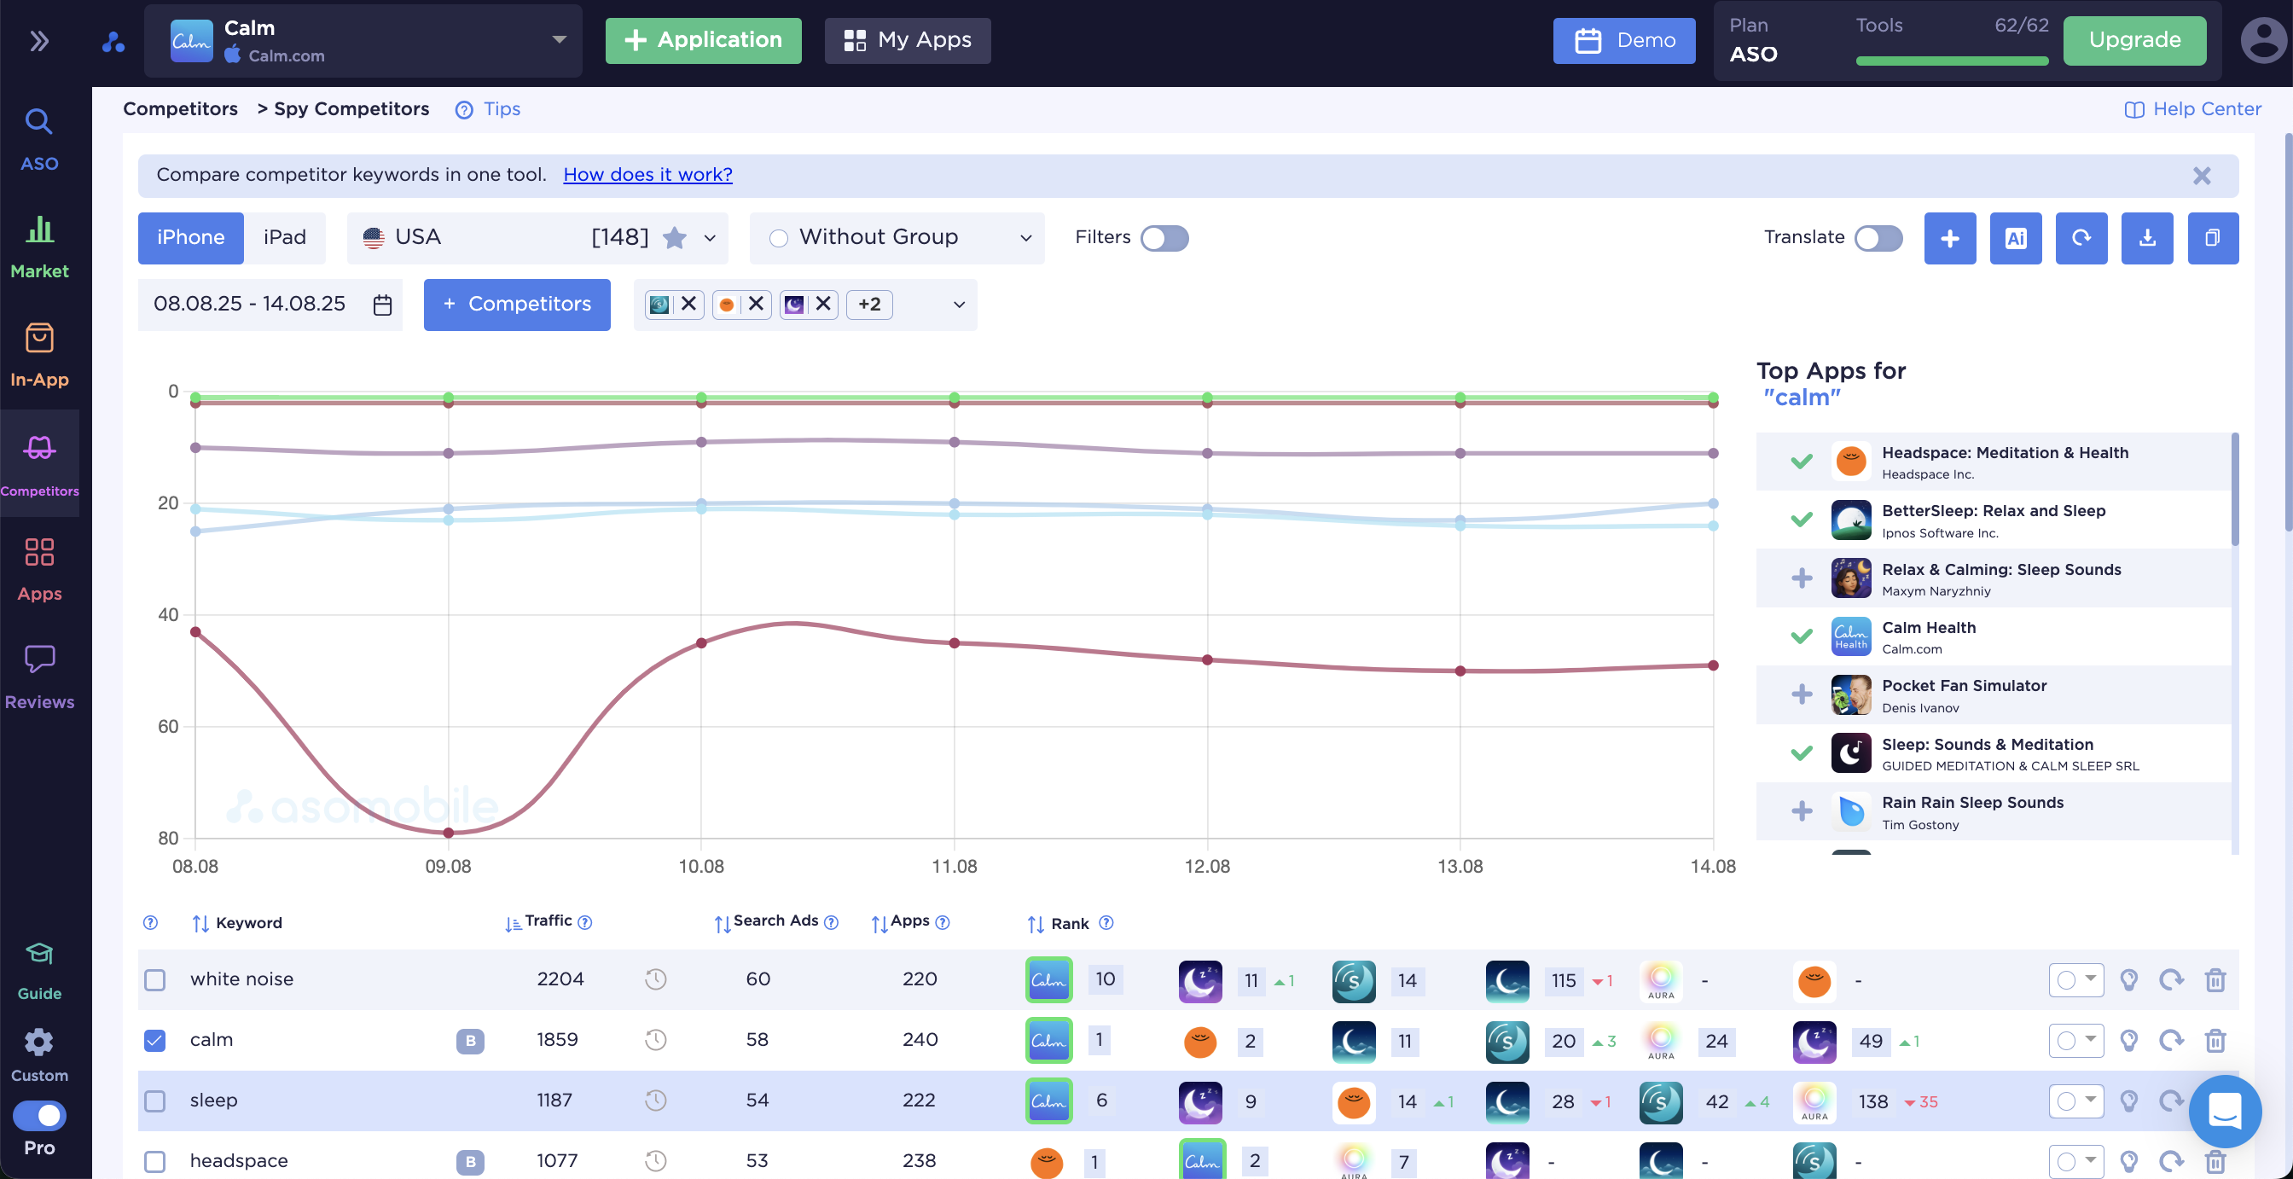
Task: Open the How does it work? link
Action: (648, 176)
